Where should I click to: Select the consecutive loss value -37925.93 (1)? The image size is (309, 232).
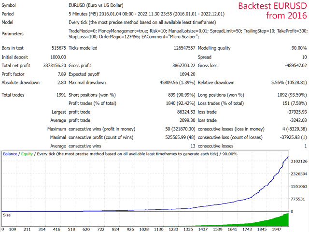294,137
